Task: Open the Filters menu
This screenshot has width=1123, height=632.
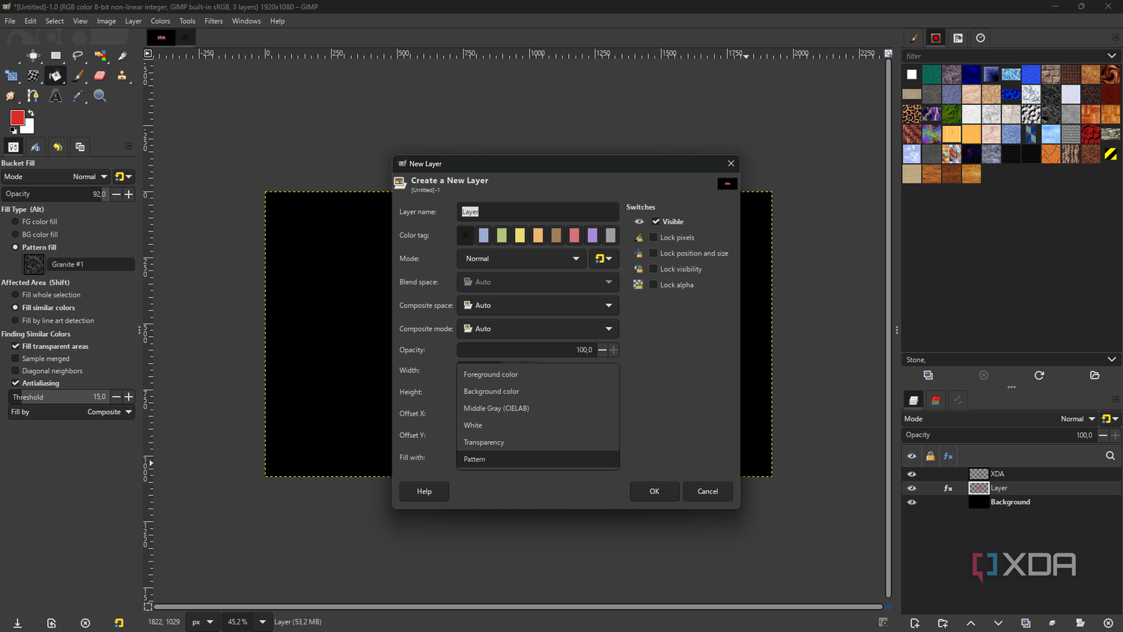Action: [213, 21]
